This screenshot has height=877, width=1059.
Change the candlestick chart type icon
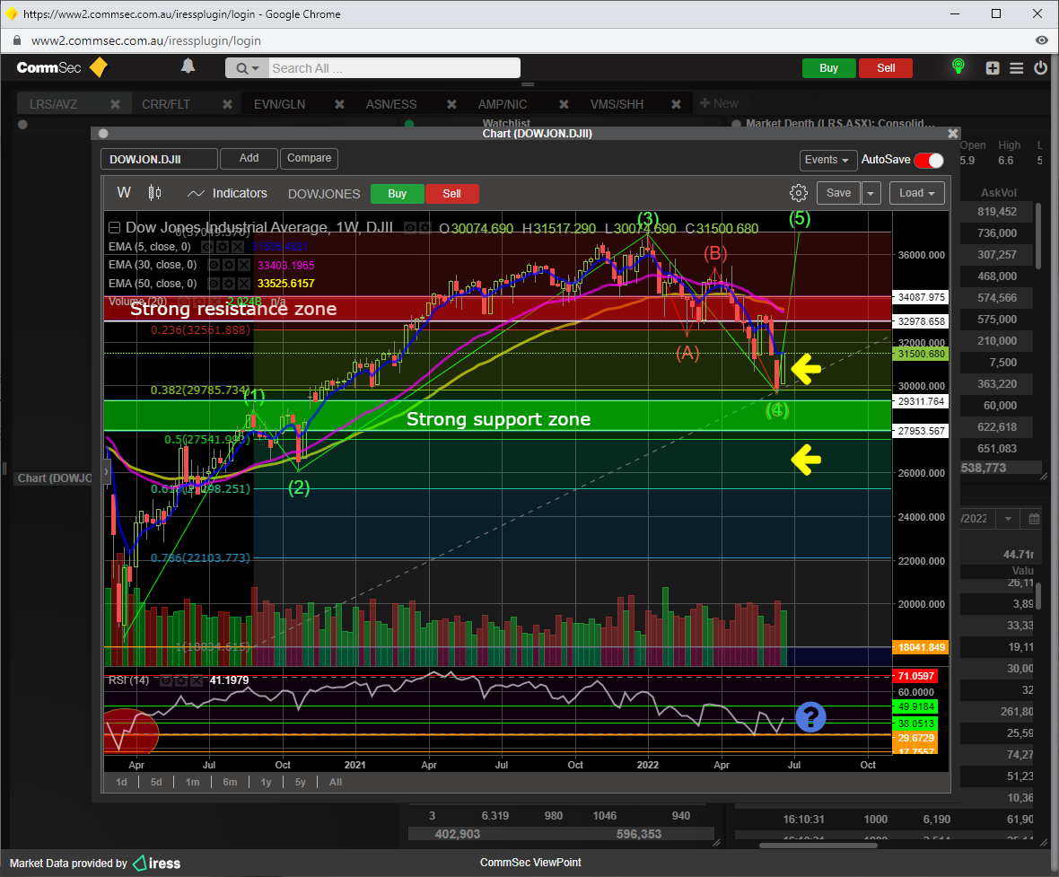154,193
